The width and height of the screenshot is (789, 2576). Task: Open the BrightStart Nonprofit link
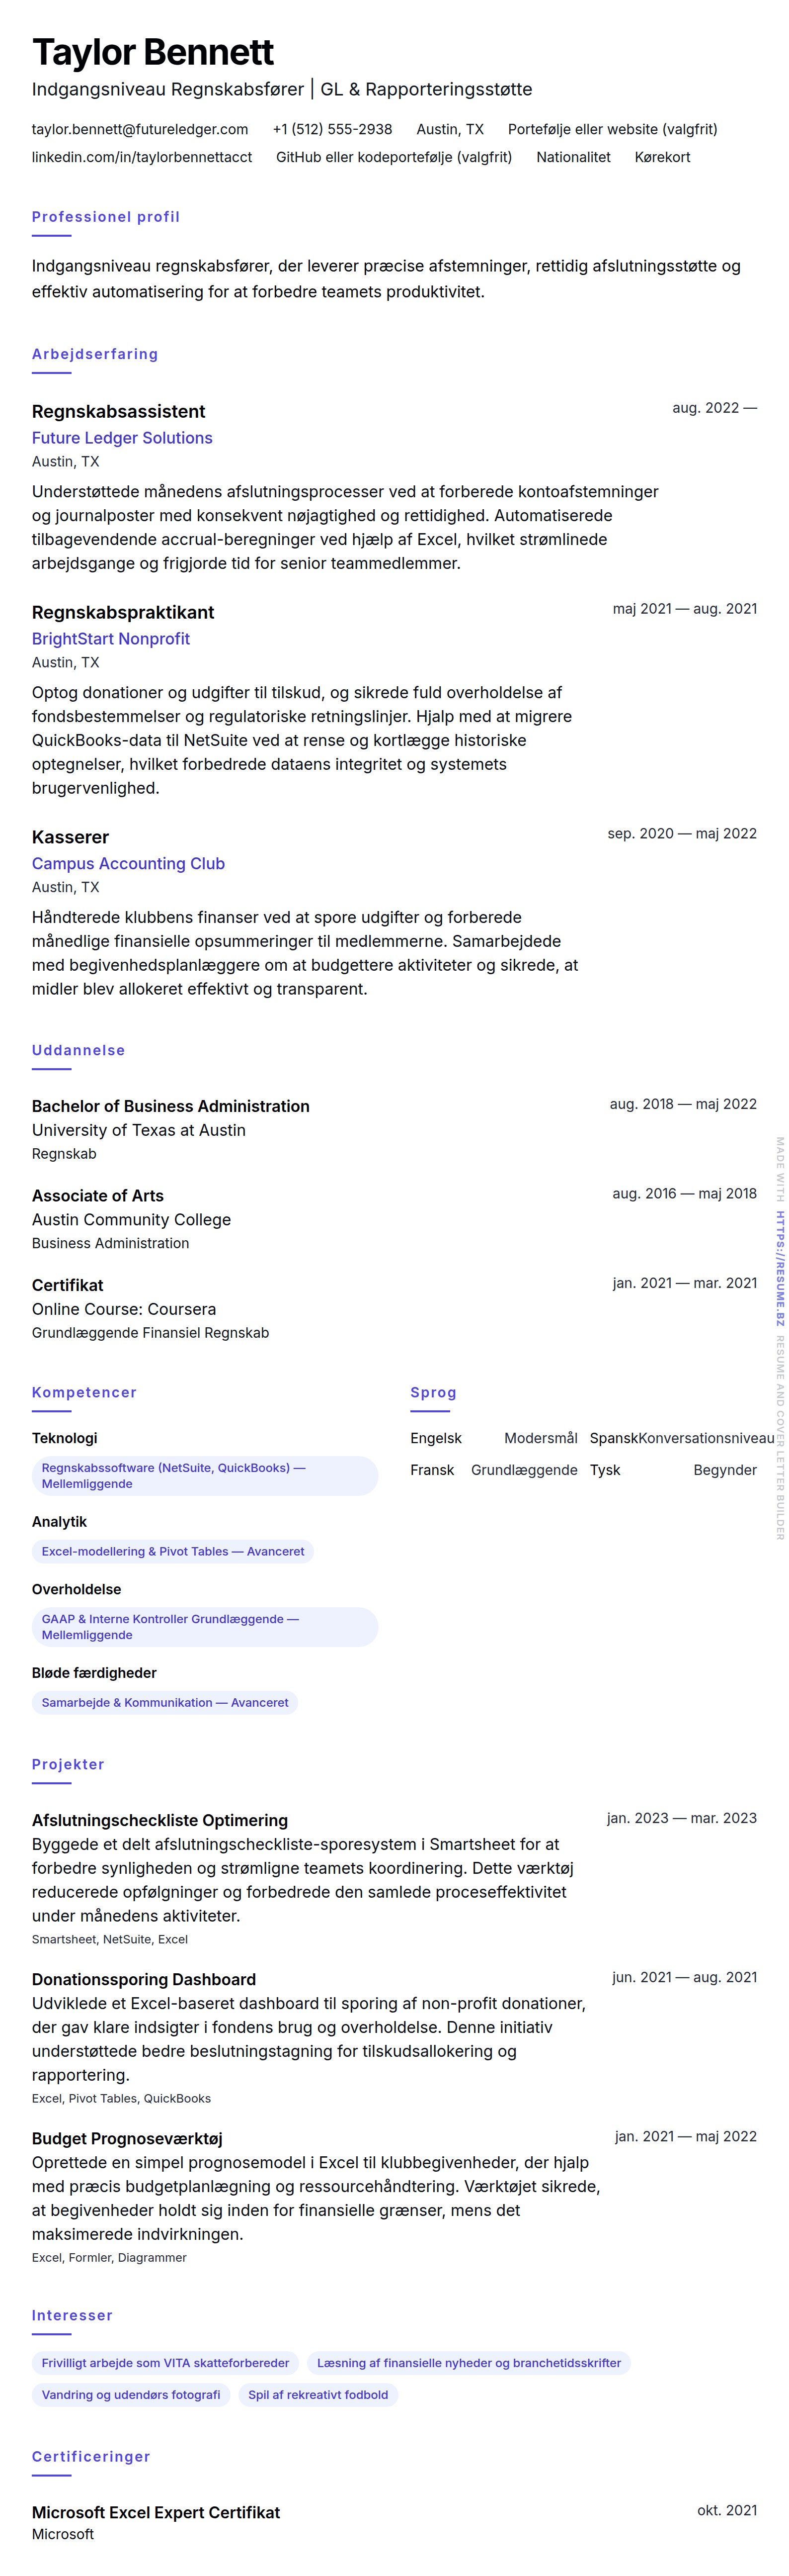pyautogui.click(x=111, y=639)
